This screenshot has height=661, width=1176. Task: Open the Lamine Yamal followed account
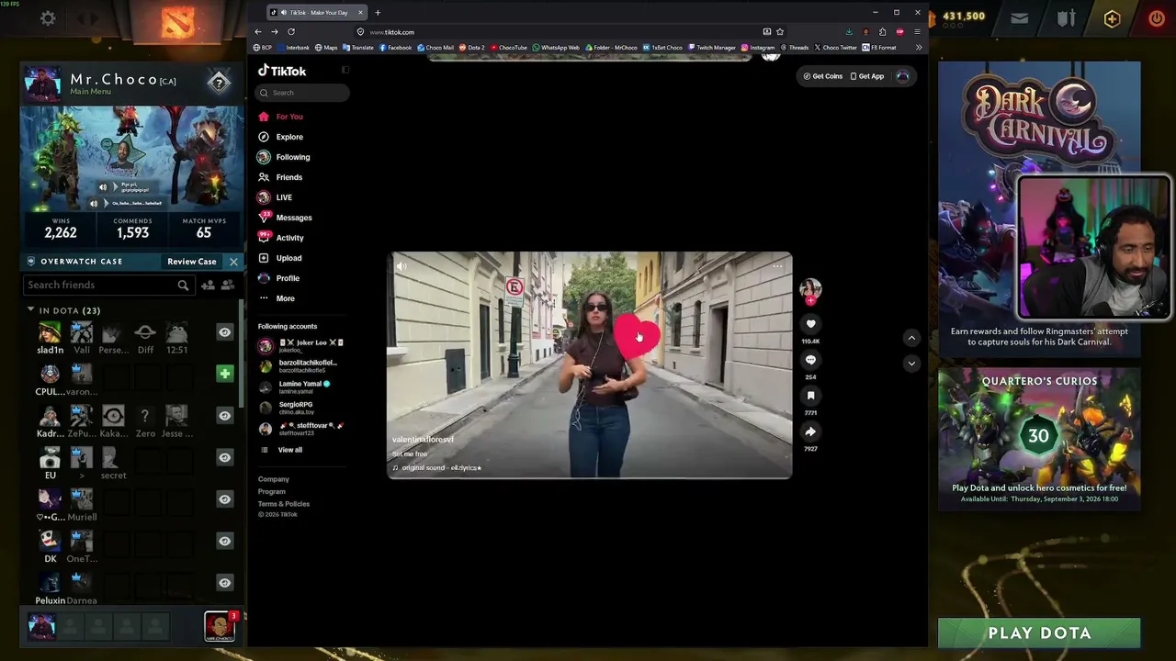coord(295,387)
